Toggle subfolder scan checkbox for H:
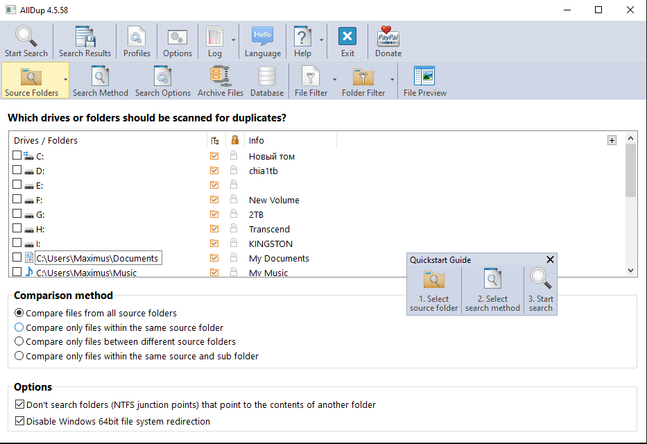 click(214, 229)
